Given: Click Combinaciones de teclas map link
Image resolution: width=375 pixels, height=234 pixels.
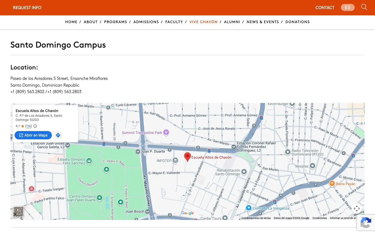Looking at the screenshot, I should coord(256,218).
